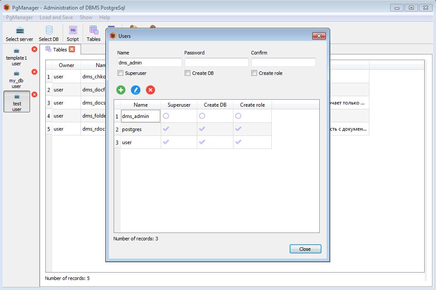Open the Select DB toolbar icon
The height and width of the screenshot is (290, 436).
click(49, 30)
